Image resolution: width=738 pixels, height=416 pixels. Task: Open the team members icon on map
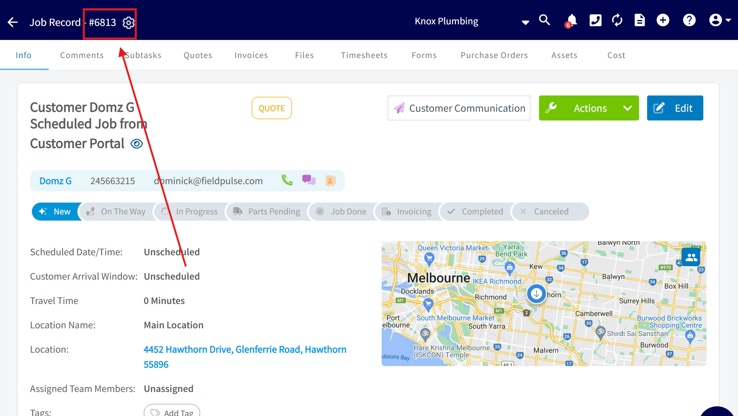(691, 257)
